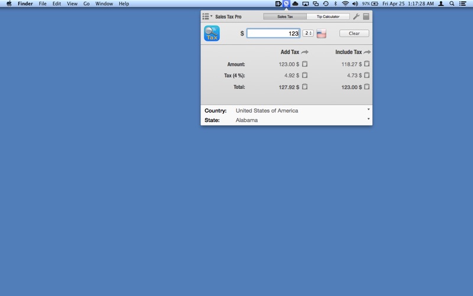Click the date and time clock
473x296 pixels.
click(408, 4)
